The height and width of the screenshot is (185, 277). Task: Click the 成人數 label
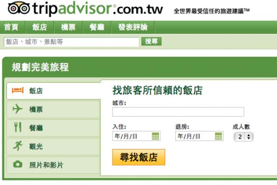tap(241, 127)
